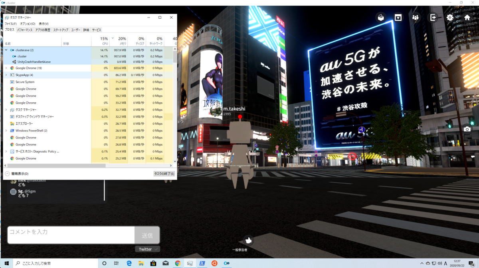Expand the サービス ホスト: Diagnostic Policy row
This screenshot has width=479, height=268.
point(6,151)
